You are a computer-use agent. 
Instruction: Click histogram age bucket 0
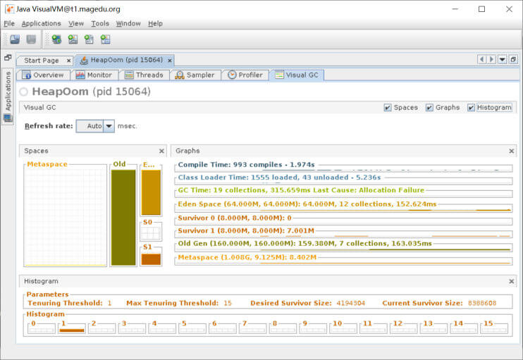(42, 330)
